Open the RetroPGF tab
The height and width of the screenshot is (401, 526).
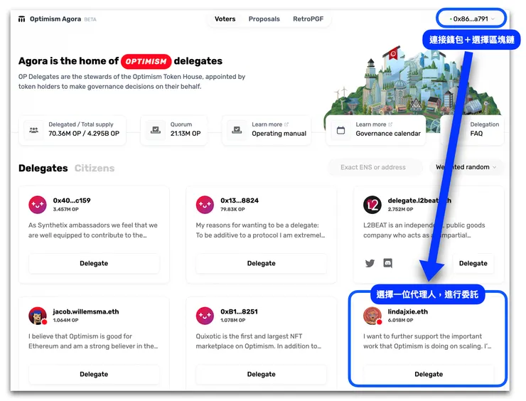(308, 19)
